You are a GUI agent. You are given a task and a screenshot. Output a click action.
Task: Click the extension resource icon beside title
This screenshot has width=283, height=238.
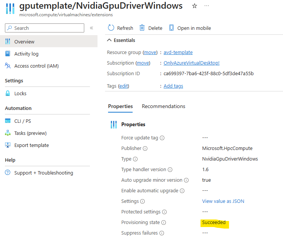click(10, 8)
